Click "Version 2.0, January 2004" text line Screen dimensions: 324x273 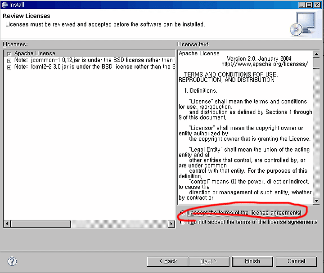[x=259, y=58]
